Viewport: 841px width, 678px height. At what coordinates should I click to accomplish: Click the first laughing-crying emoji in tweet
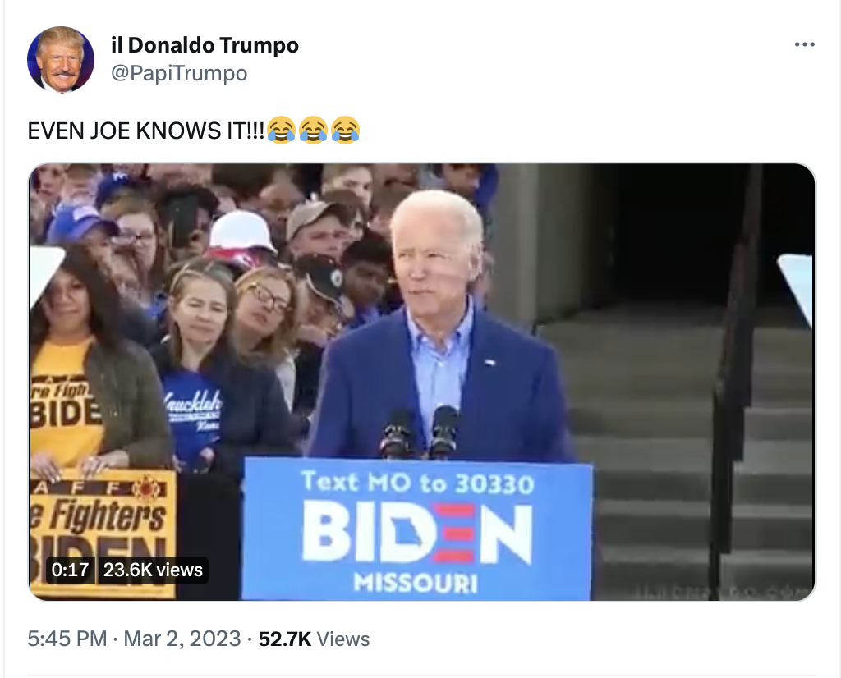tap(281, 130)
